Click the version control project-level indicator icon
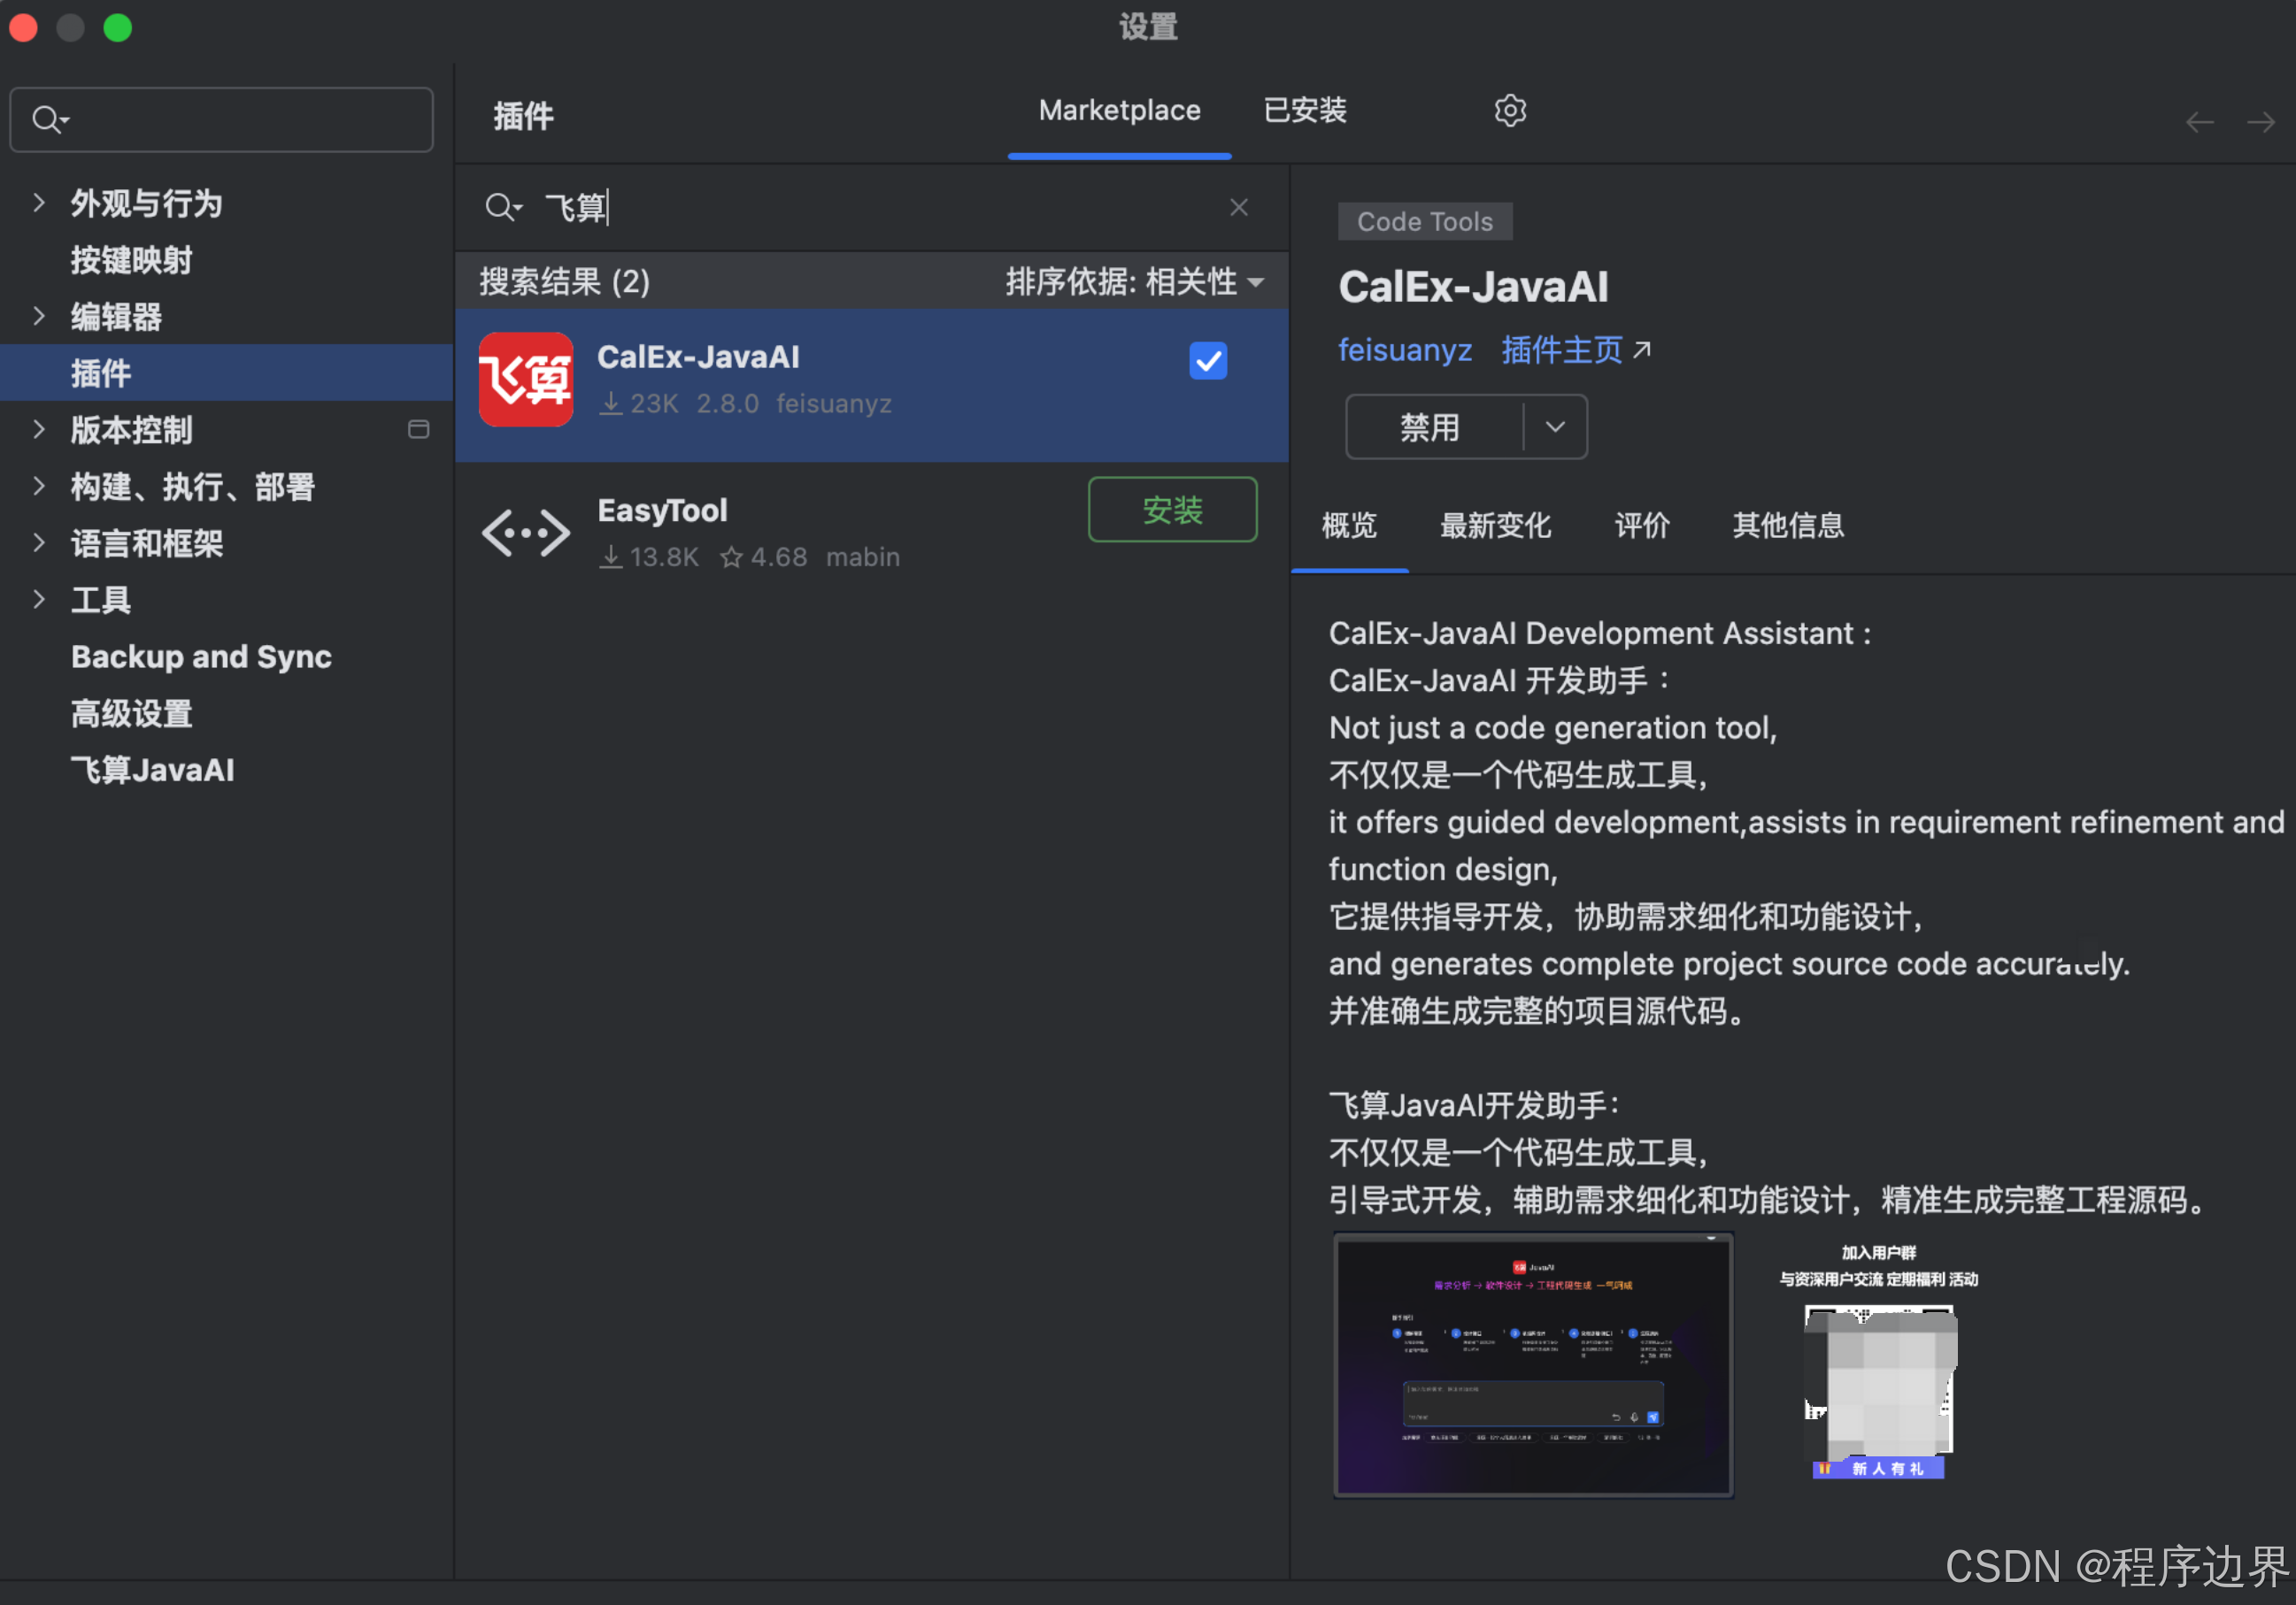 pos(418,430)
